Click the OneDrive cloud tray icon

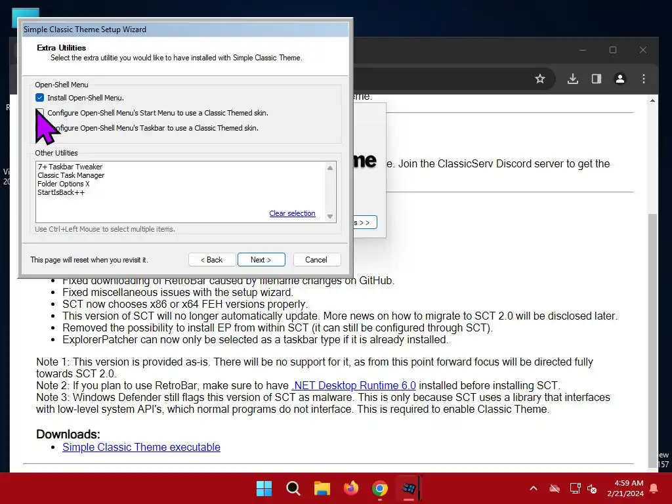[x=555, y=488]
